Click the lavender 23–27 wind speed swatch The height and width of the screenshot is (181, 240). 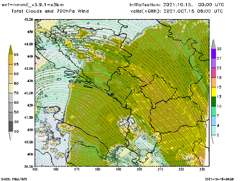214,63
